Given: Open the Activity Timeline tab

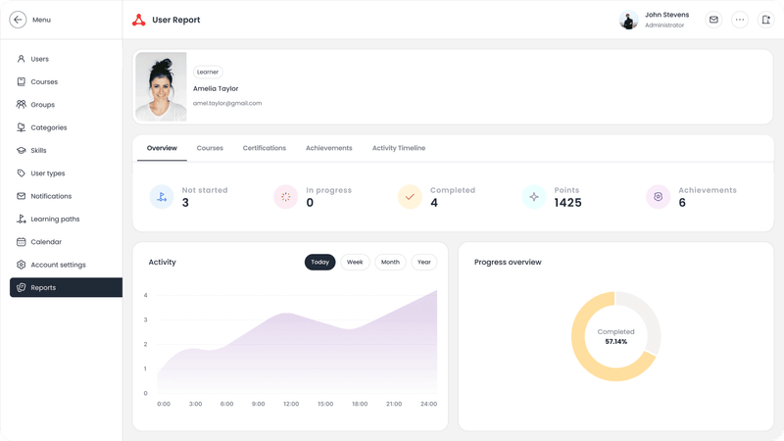Looking at the screenshot, I should point(399,148).
